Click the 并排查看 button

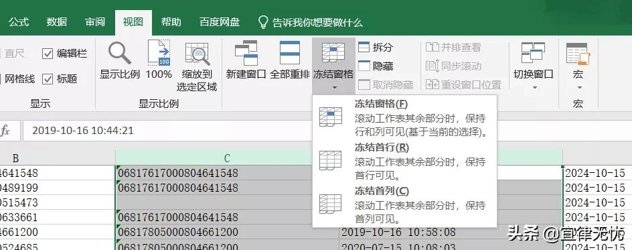coord(453,48)
